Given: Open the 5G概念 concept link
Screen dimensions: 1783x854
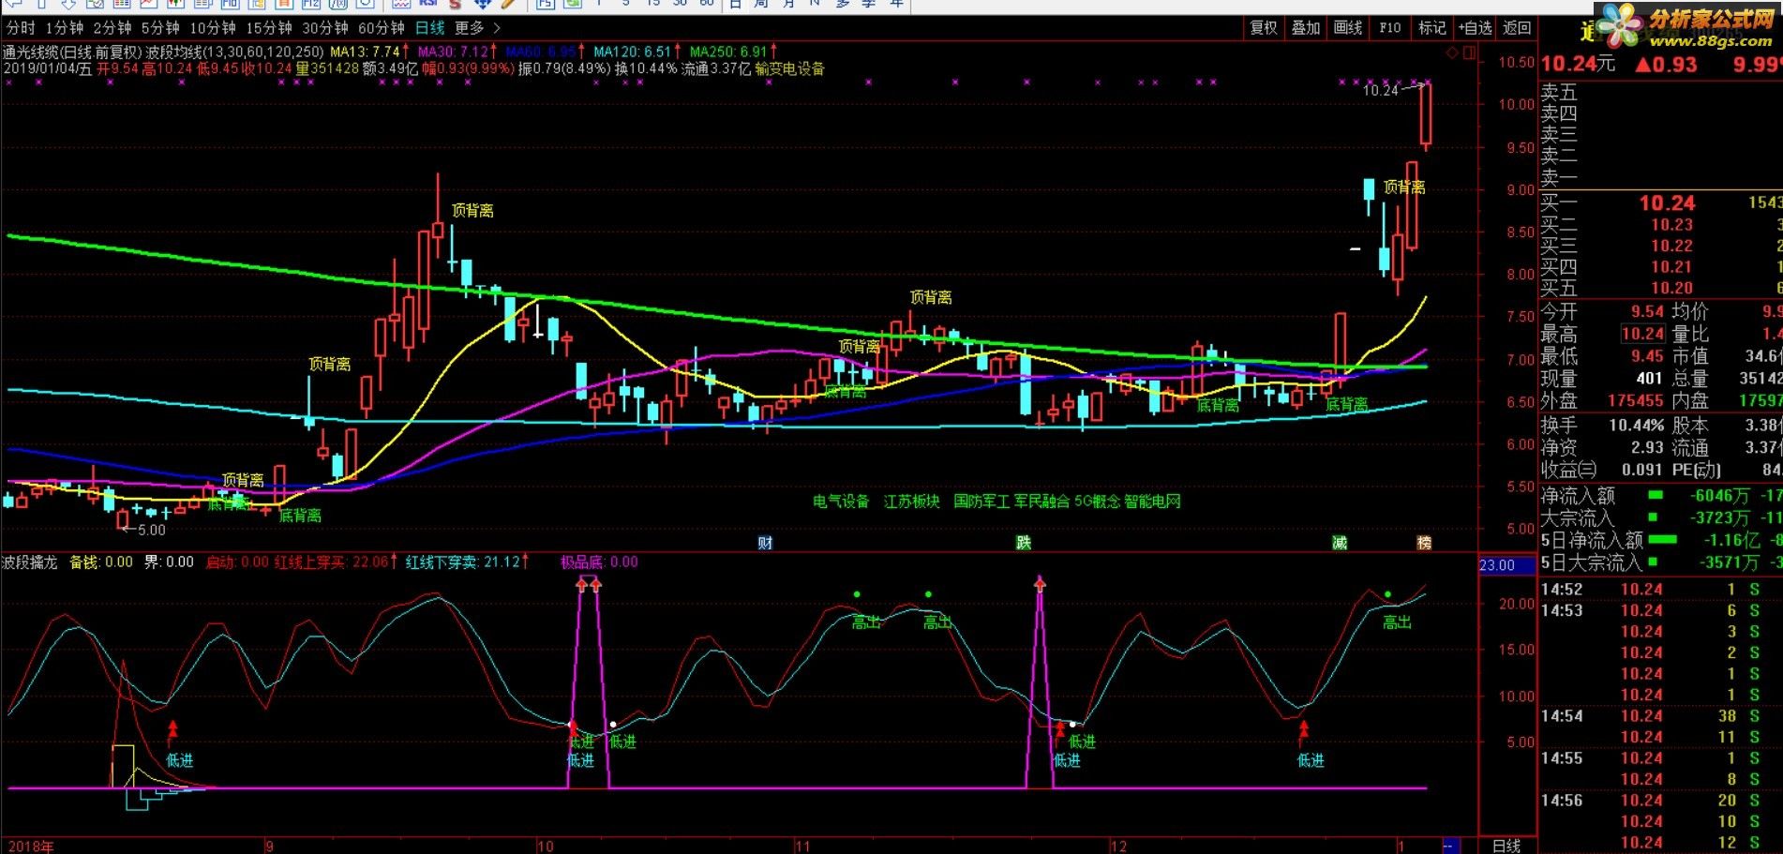Looking at the screenshot, I should tap(1097, 502).
